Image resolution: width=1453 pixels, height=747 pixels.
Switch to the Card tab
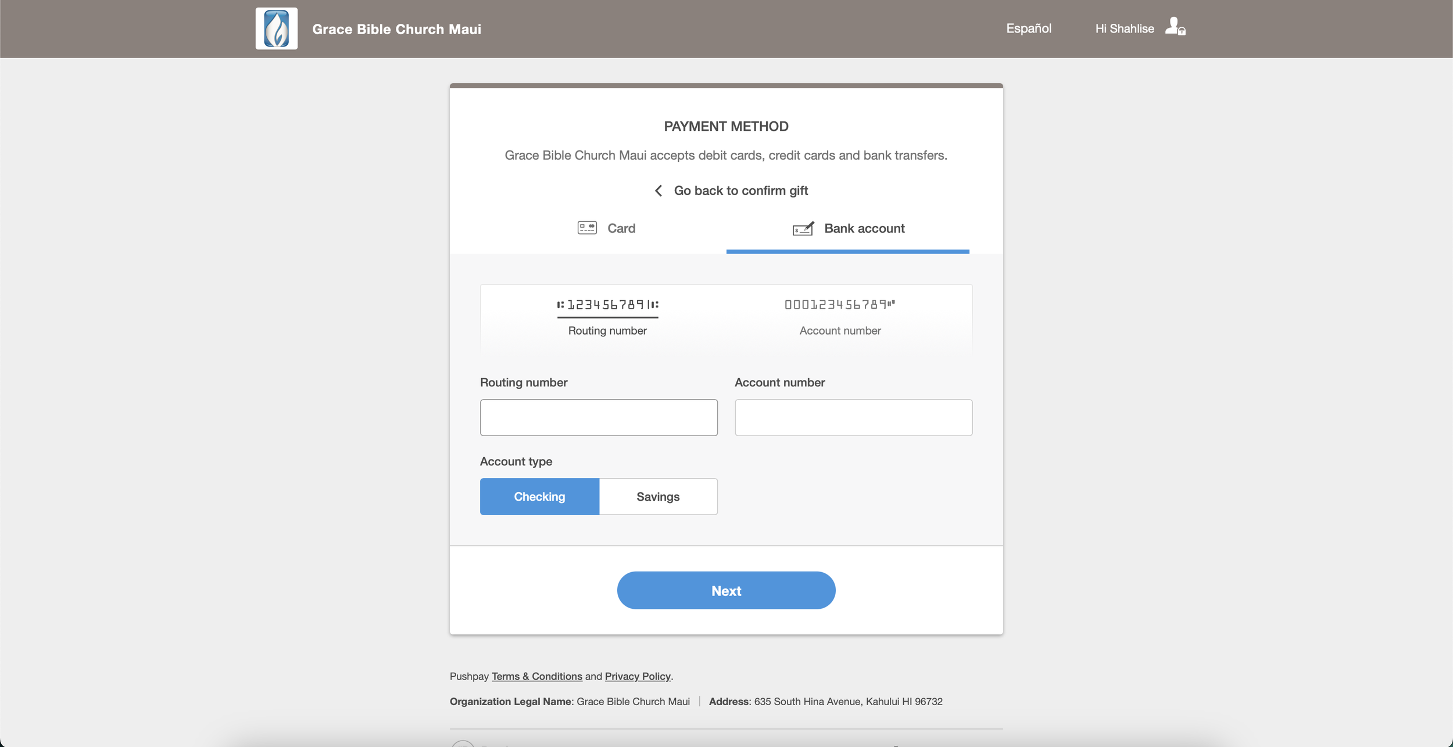coord(605,228)
